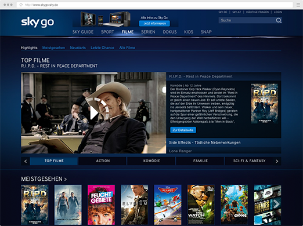Image resolution: width=303 pixels, height=226 pixels.
Task: Switch to the Neustarts subtab
Action: (x=78, y=48)
